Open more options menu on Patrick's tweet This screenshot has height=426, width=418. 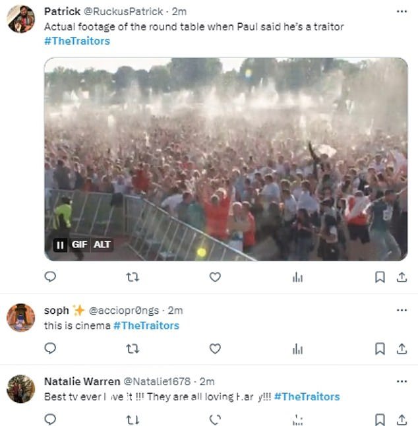[x=402, y=11]
